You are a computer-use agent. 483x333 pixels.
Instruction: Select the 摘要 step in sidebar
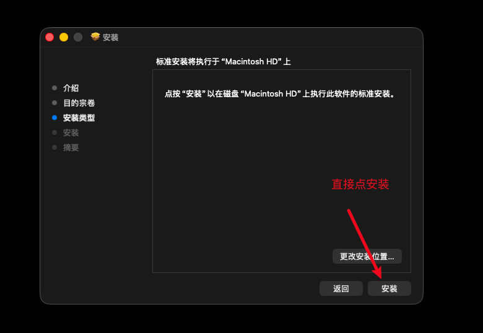71,147
